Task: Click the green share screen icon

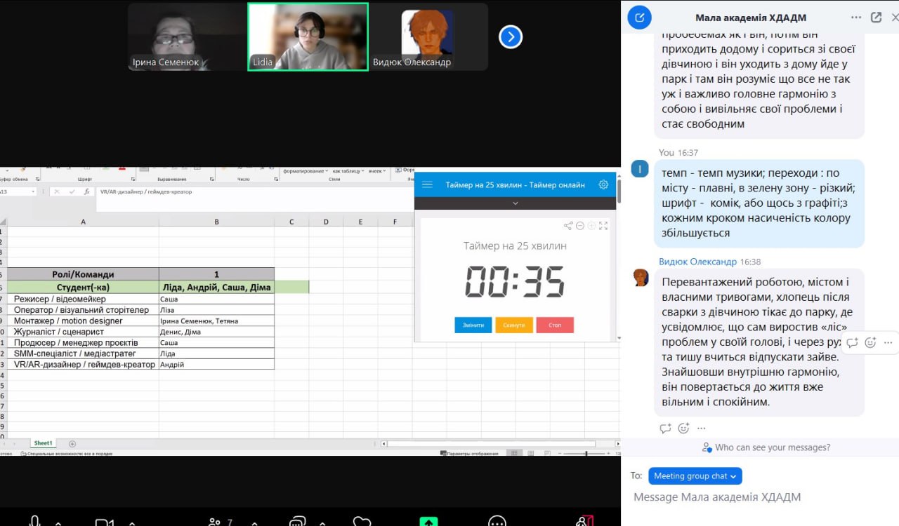Action: click(428, 521)
